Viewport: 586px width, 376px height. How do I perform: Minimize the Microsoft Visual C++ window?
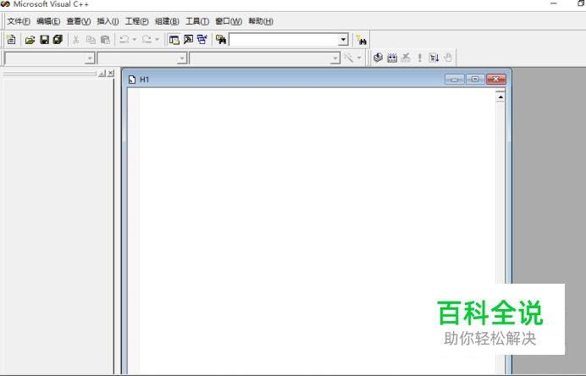click(554, 3)
